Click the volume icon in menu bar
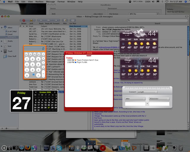This screenshot has height=152, width=190. [153, 1]
